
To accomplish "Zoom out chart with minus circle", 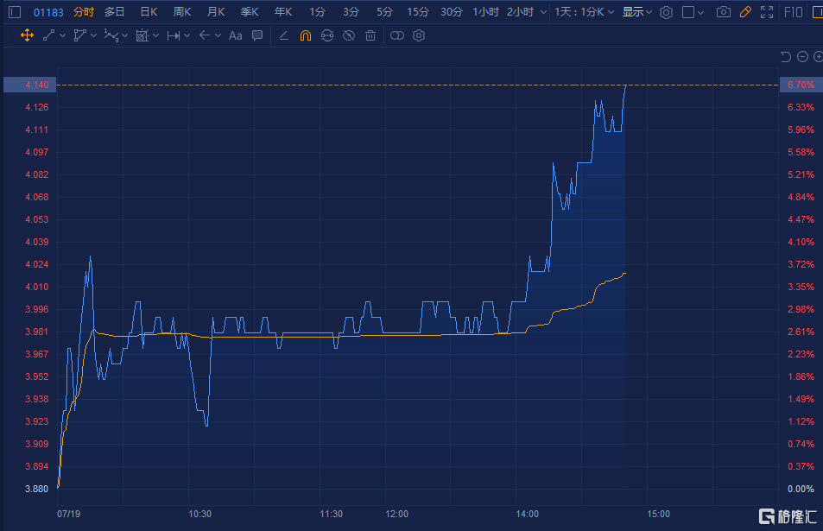I will click(802, 57).
